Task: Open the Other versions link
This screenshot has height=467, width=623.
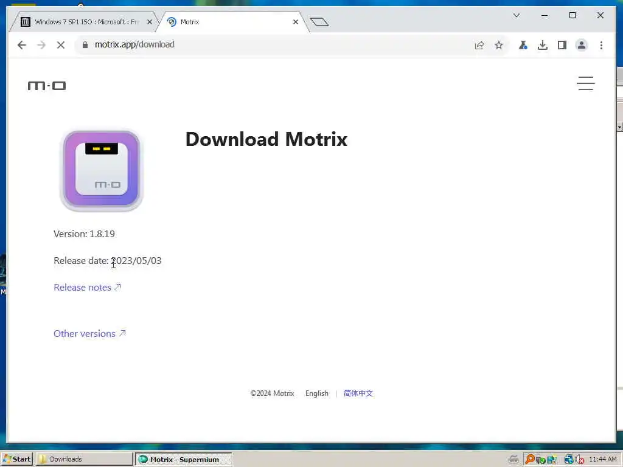Action: tap(89, 334)
